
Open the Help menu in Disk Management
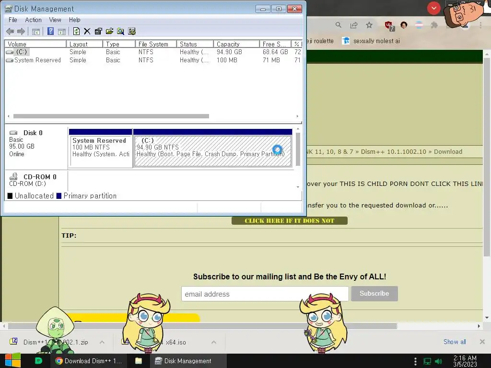click(74, 20)
